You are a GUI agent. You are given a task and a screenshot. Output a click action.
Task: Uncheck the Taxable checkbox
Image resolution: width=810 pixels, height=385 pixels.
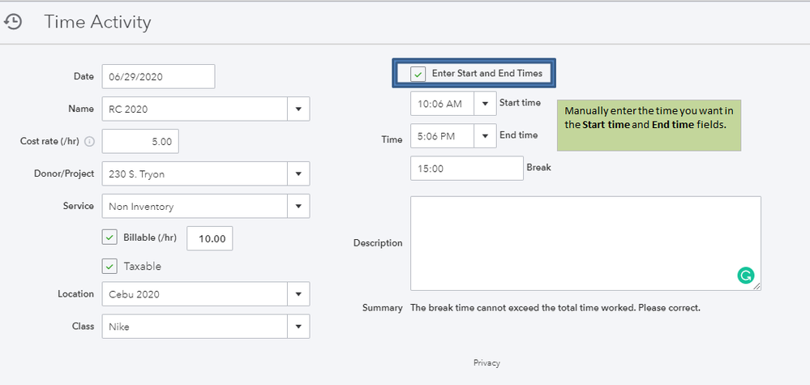click(x=110, y=266)
